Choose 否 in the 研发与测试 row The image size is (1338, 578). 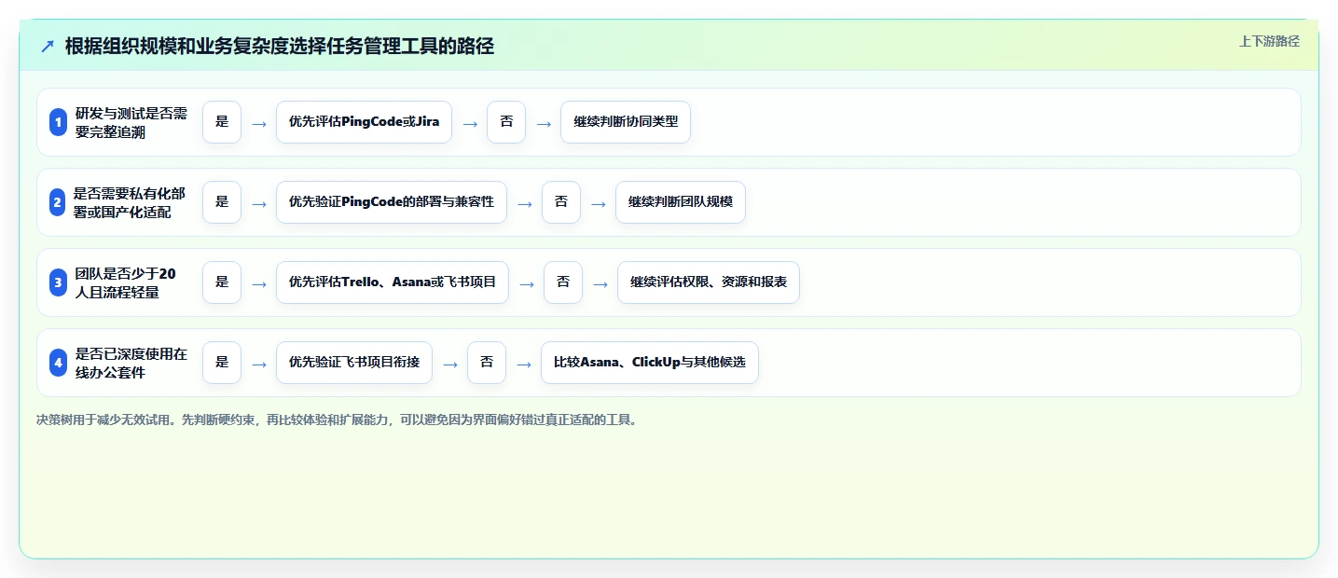click(506, 122)
